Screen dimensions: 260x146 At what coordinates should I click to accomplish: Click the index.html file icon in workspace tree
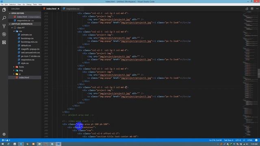(17, 77)
